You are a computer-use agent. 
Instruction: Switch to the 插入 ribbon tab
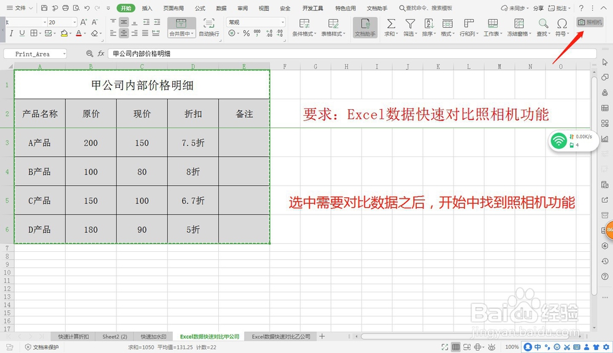(147, 8)
